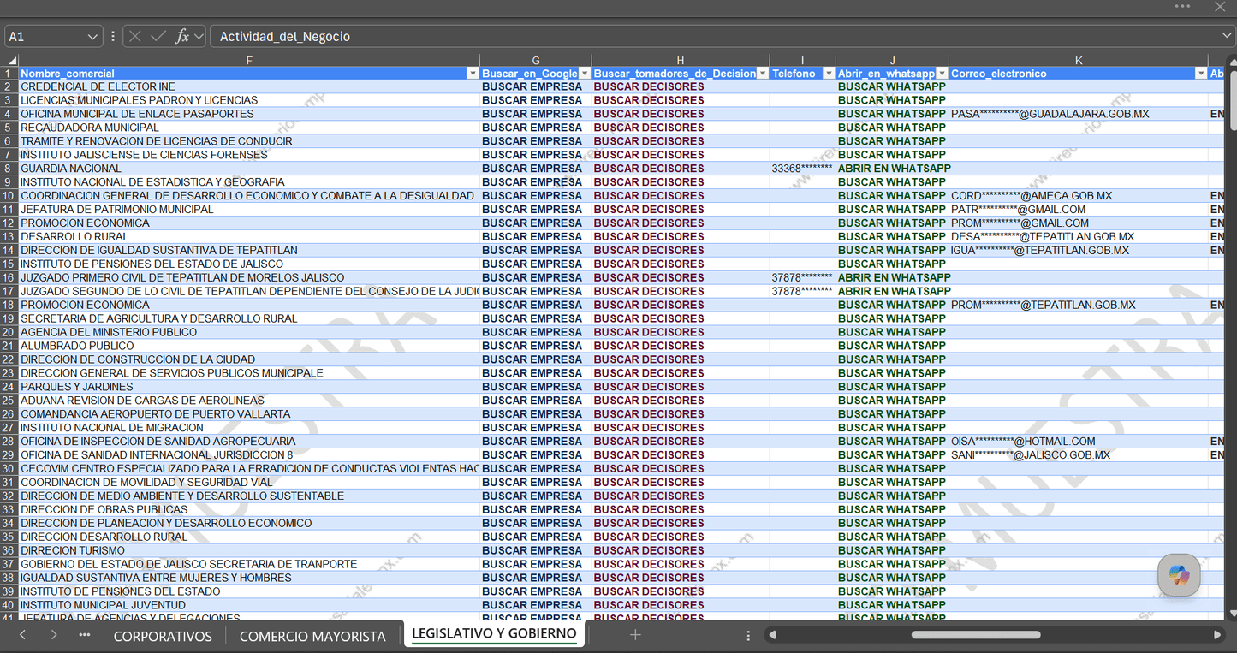1237x653 pixels.
Task: Open the Telefono filter dropdown
Action: (829, 74)
